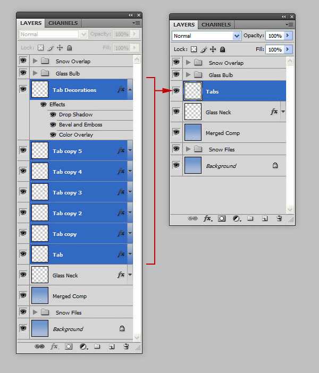Hide Background layer in left panel
Image resolution: width=319 pixels, height=373 pixels.
[x=23, y=328]
